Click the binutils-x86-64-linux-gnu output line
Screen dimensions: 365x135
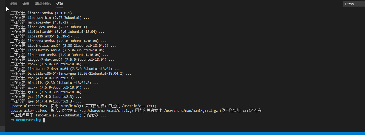click(x=71, y=74)
